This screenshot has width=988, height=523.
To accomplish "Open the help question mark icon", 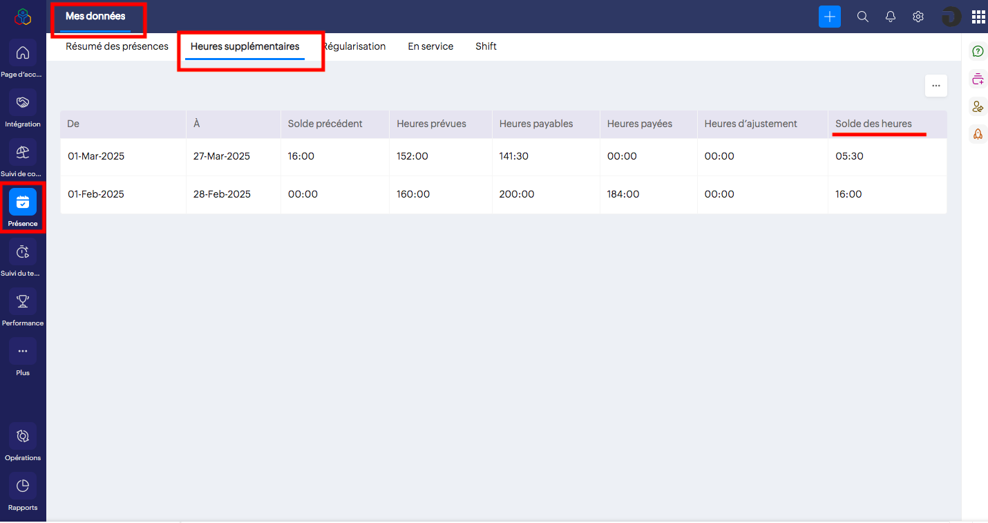I will (x=977, y=51).
